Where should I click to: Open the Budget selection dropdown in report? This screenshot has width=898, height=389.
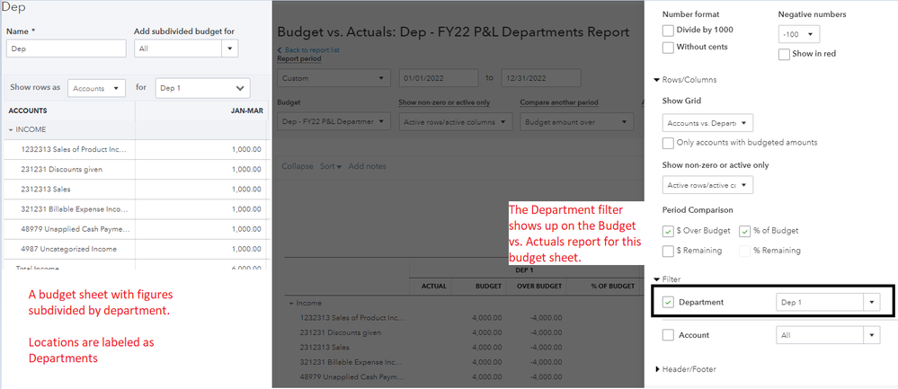333,122
